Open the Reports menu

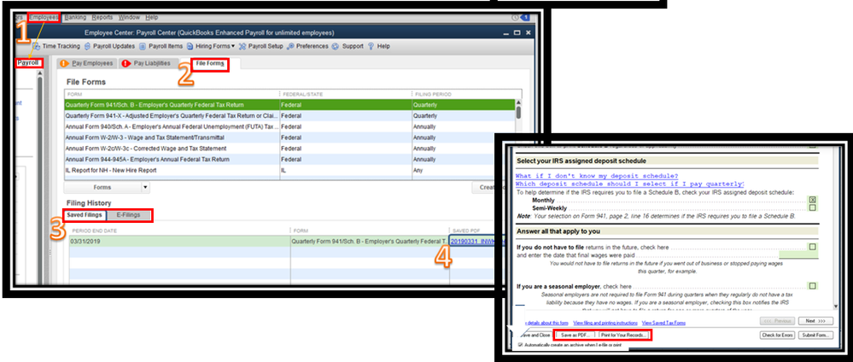[x=102, y=17]
